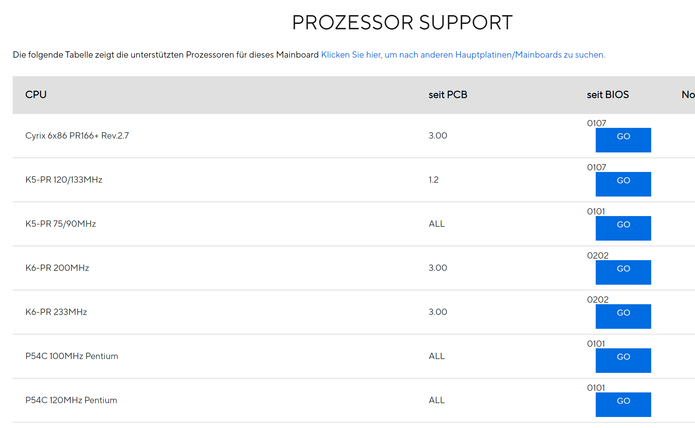Click the K6-PR 200MHz processor name

pos(57,268)
